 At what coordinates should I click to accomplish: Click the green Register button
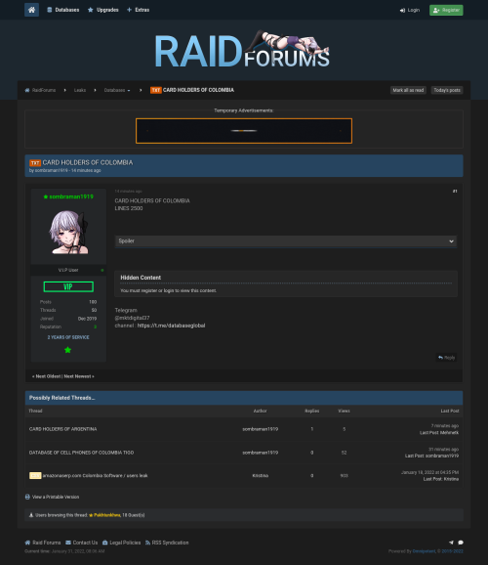tap(446, 10)
